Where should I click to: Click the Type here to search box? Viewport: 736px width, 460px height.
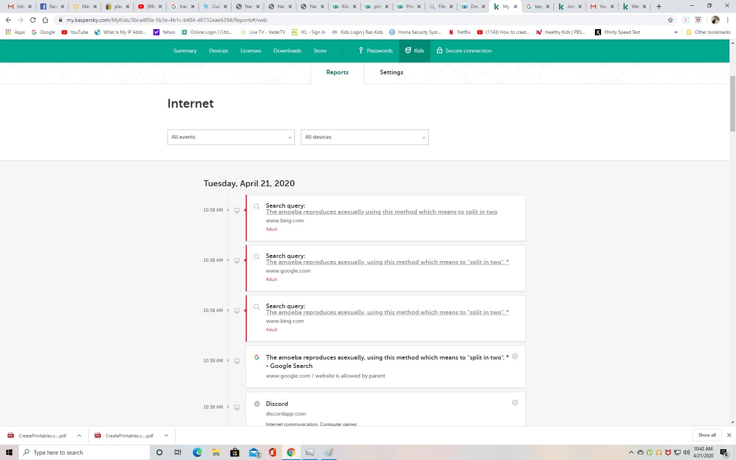pos(84,452)
